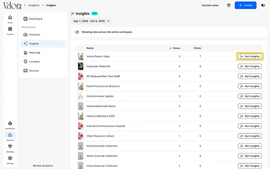
Task: Click the gift icon in top bar
Action: click(x=229, y=5)
